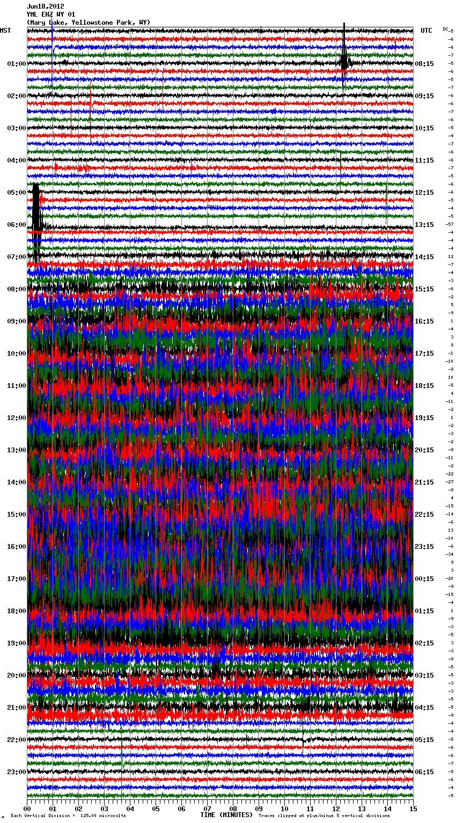Select the station code "YML EHZ WY 01"
Viewport: 456px width, 823px height.
point(51,14)
